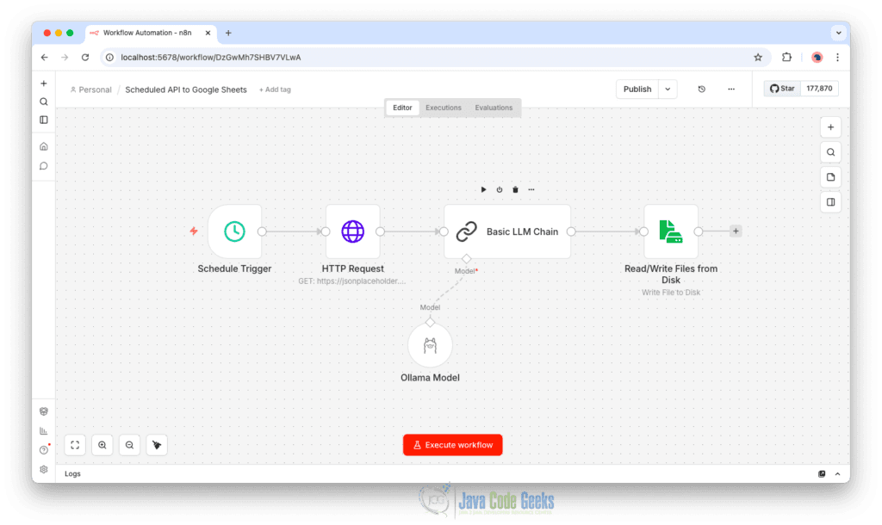The image size is (882, 525).
Task: Select the Workflow Automation - n8n browser tab
Action: point(151,33)
